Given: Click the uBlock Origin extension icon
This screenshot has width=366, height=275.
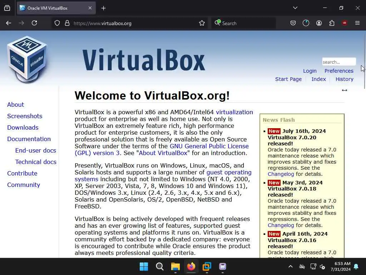Looking at the screenshot, I should (x=344, y=23).
